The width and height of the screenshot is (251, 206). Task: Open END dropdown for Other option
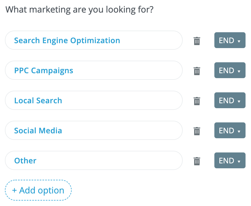tap(230, 160)
